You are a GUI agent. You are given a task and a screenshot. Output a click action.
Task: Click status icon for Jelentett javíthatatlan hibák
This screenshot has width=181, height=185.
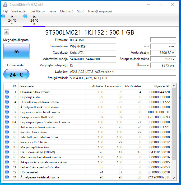point(7,137)
